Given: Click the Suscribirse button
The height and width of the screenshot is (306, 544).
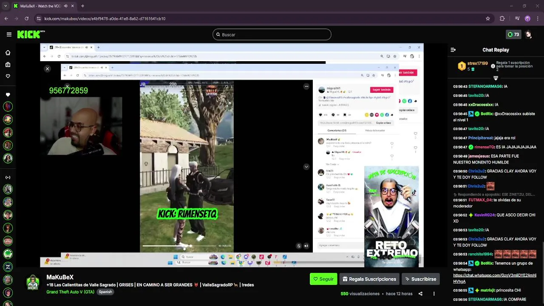Looking at the screenshot, I should coord(421,279).
